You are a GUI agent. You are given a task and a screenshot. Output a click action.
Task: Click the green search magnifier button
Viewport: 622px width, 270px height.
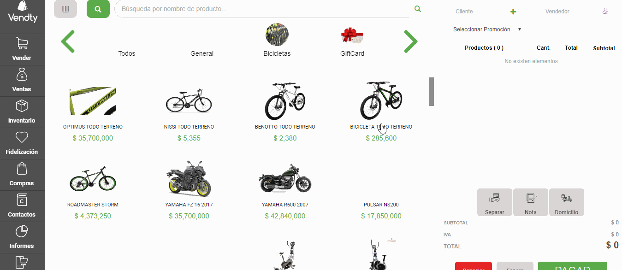(x=98, y=9)
